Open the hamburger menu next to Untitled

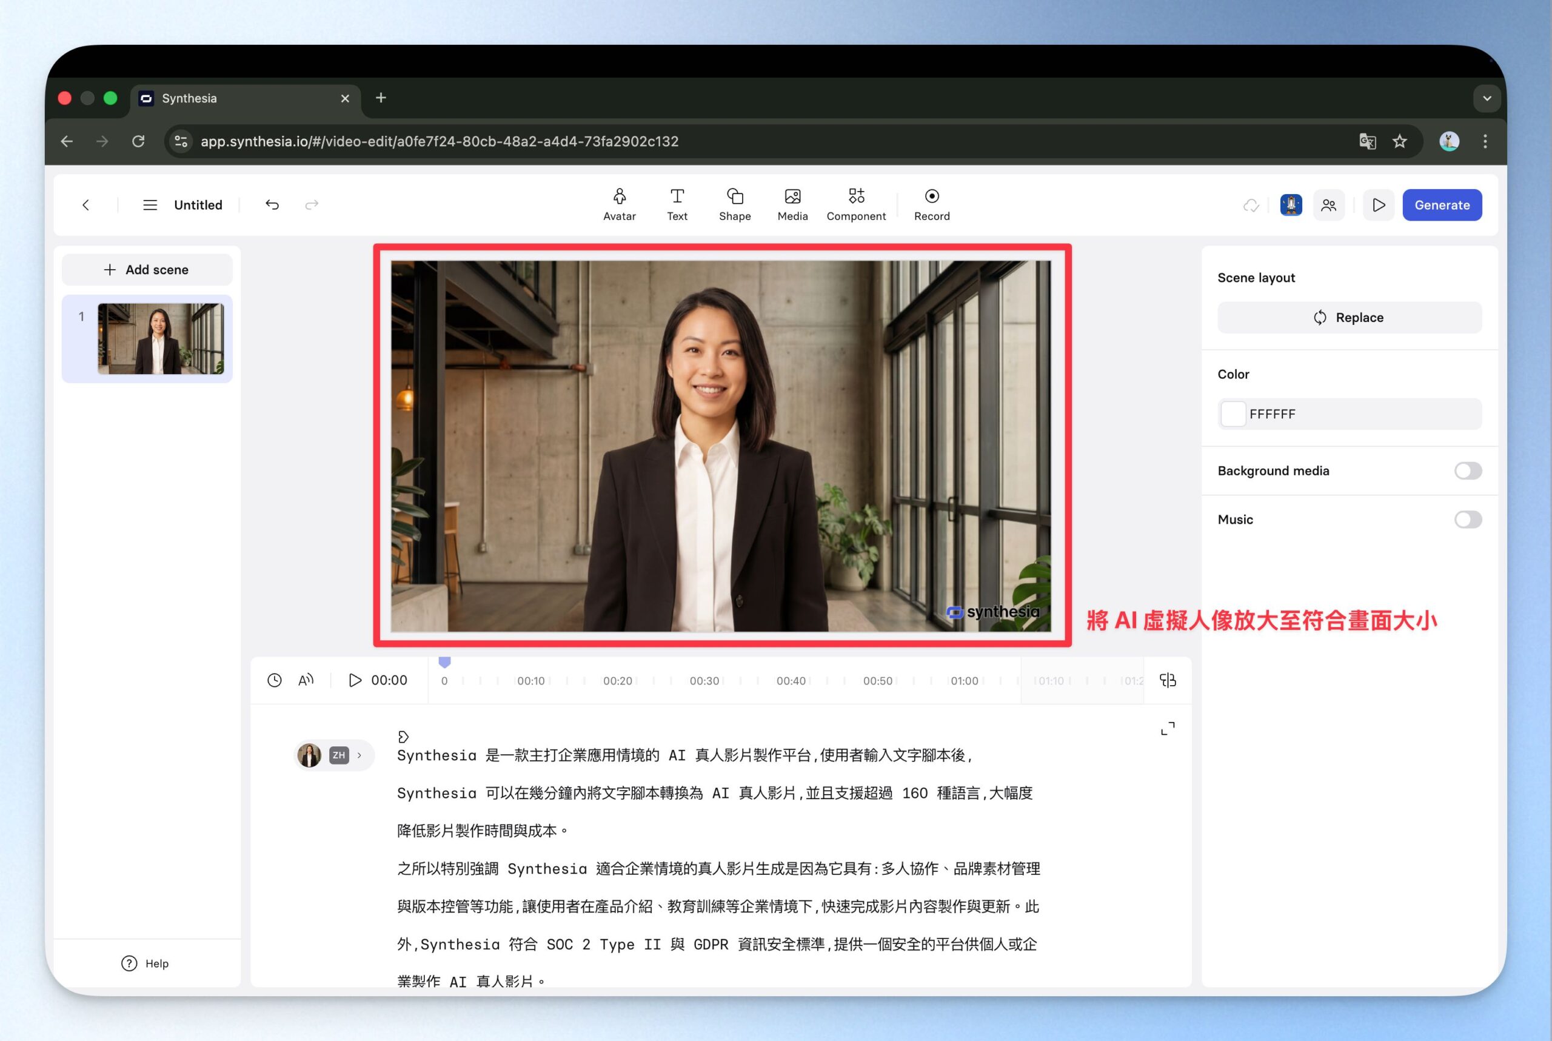click(150, 205)
